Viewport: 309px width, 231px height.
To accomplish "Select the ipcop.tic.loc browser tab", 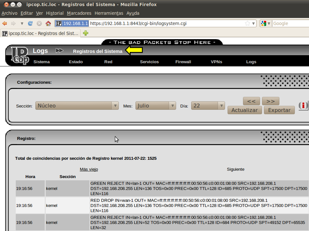I will [x=41, y=33].
